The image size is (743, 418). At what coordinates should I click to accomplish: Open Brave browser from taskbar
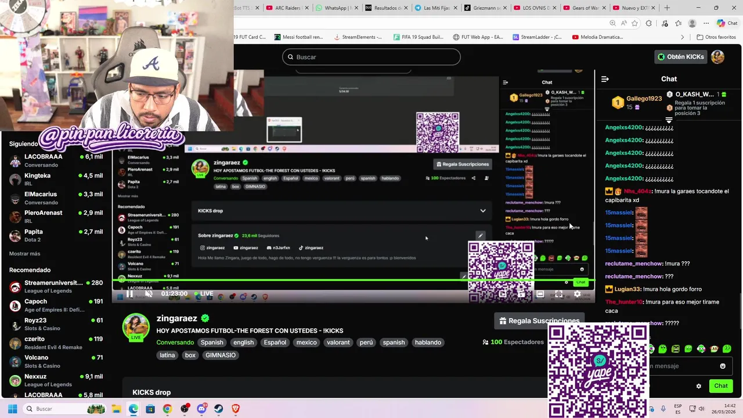tap(236, 409)
